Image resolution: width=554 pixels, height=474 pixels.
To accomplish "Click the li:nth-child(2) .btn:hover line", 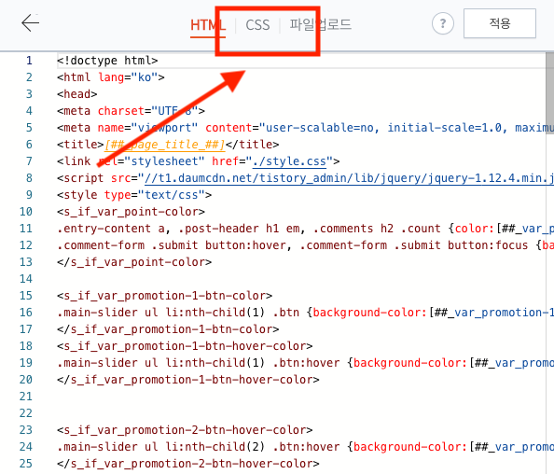I will pos(305,446).
